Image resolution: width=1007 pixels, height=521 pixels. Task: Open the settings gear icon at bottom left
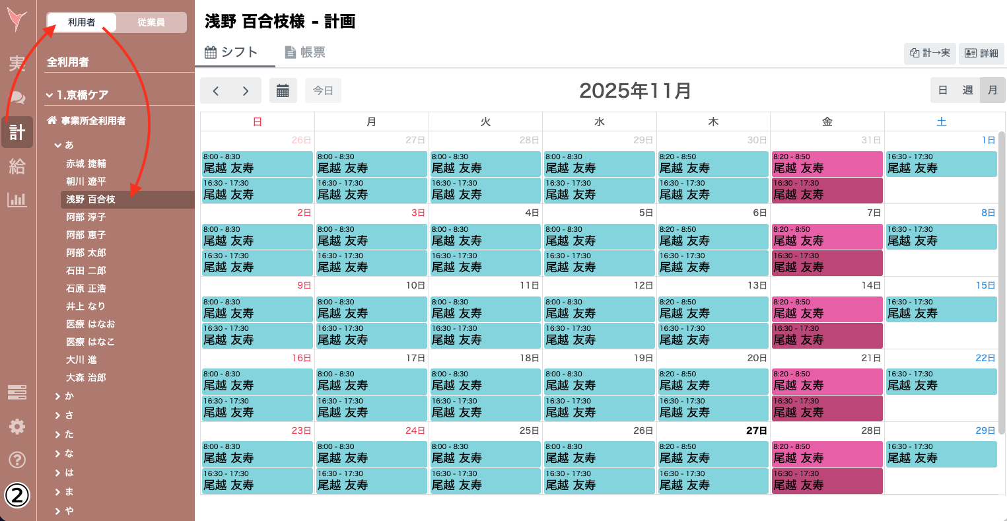click(x=17, y=427)
